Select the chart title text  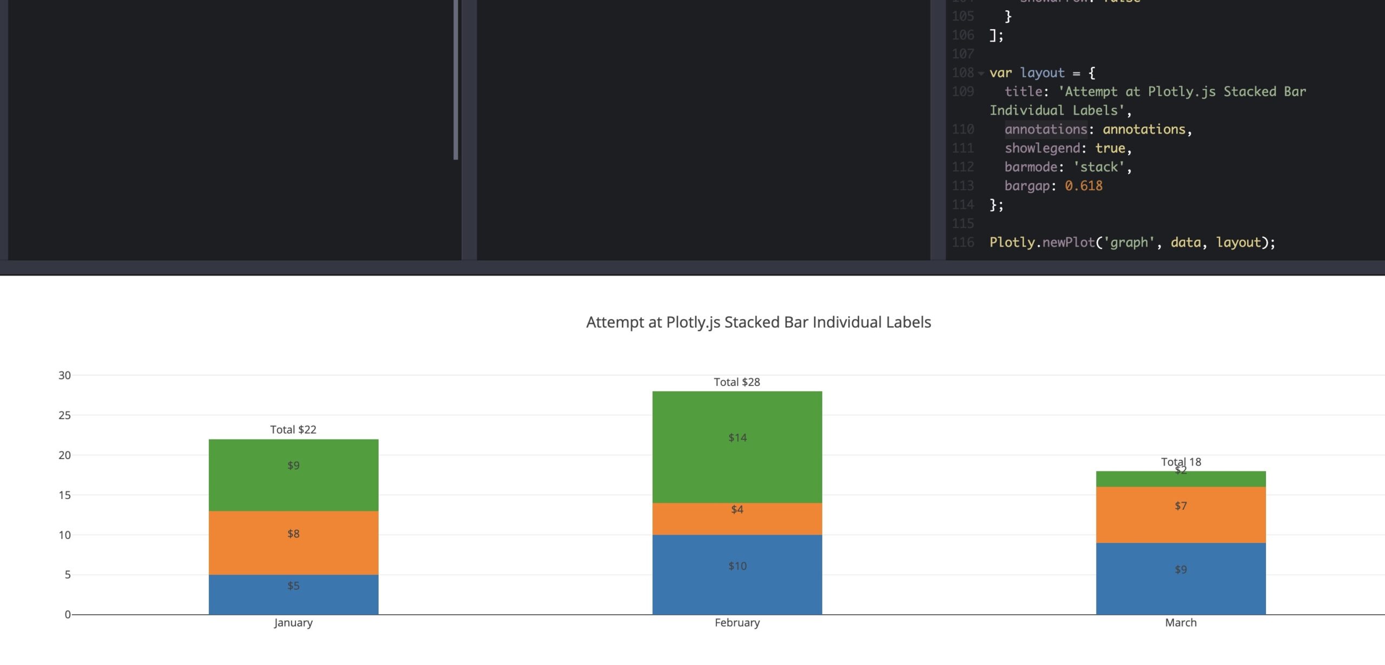coord(759,322)
